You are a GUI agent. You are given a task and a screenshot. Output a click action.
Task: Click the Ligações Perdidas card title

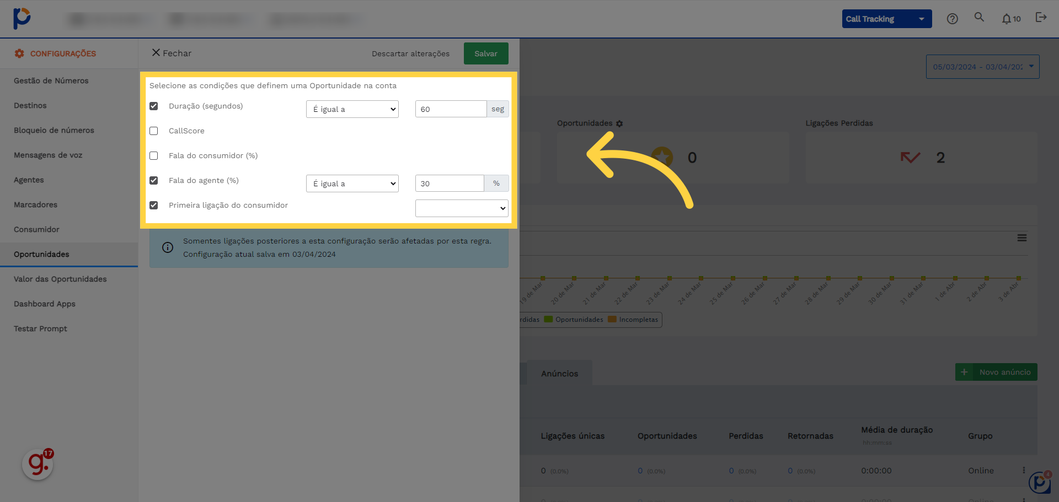839,123
